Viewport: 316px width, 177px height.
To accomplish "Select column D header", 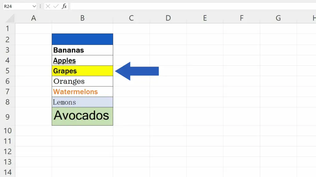I will point(168,18).
